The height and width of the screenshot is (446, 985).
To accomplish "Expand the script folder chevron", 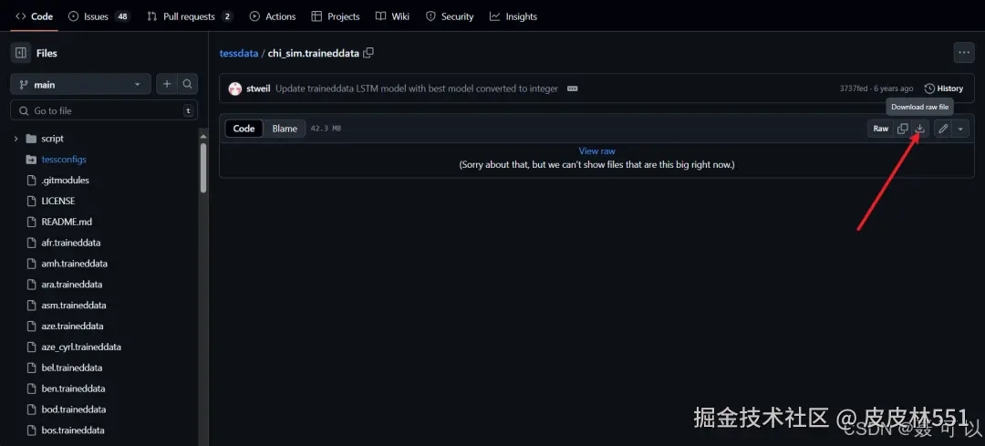I will coord(16,139).
